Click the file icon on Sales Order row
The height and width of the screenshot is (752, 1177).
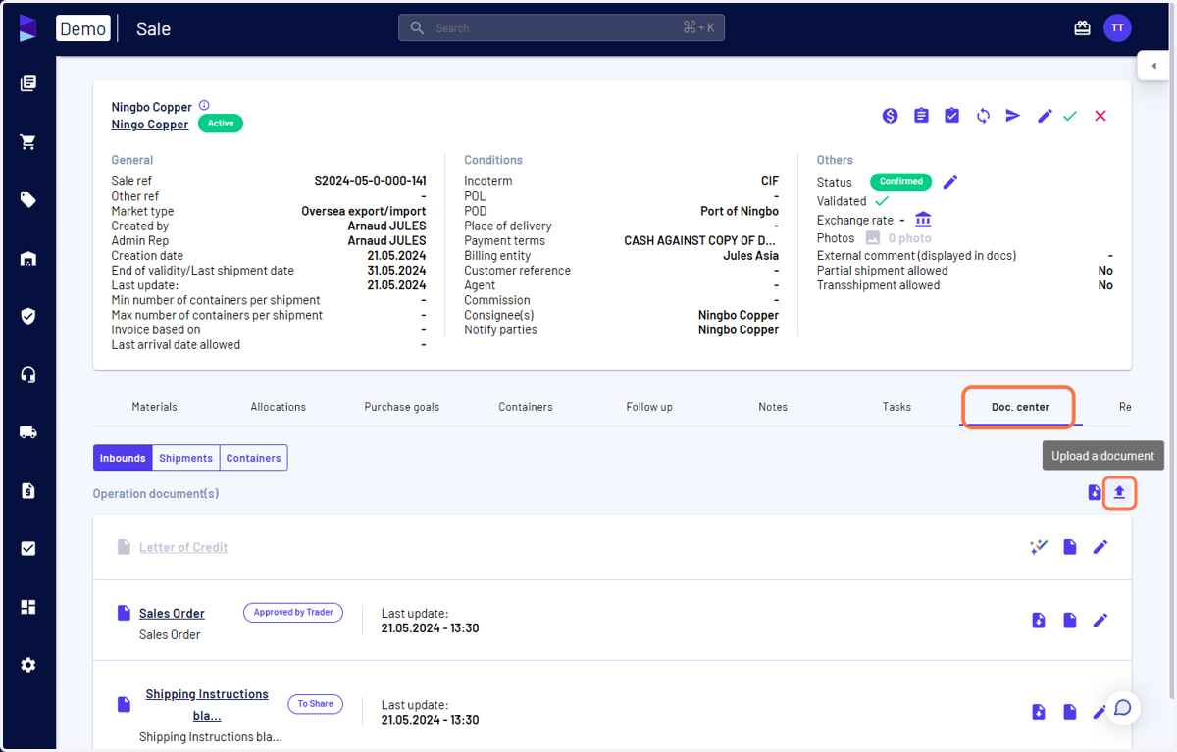point(1070,620)
